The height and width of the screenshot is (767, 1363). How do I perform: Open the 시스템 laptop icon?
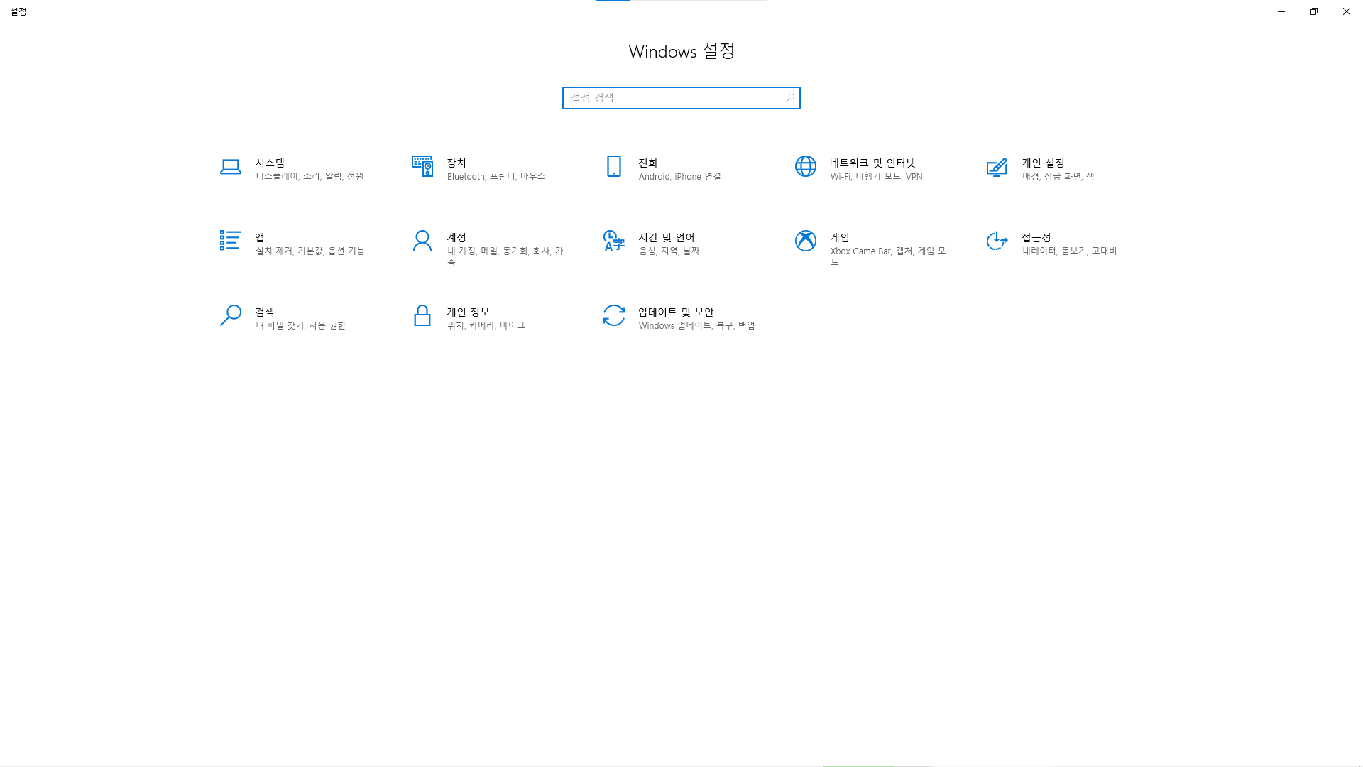click(x=230, y=167)
